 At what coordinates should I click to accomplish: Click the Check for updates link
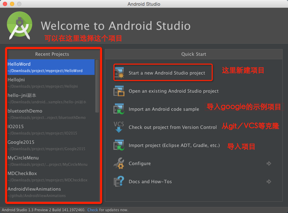click(93, 210)
